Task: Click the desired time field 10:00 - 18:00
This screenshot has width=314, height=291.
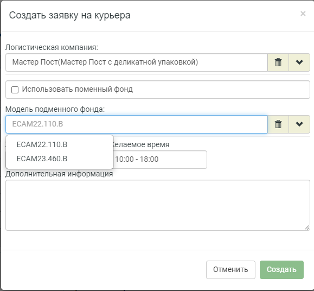Action: click(x=160, y=160)
